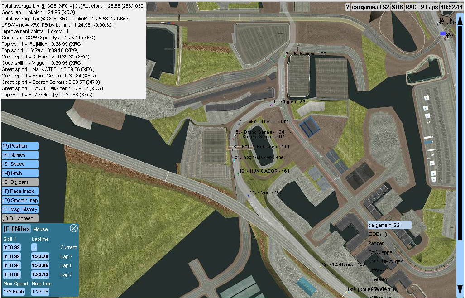465x298 pixels.
Task: Click the '...' current laptime button
Action: [34, 247]
